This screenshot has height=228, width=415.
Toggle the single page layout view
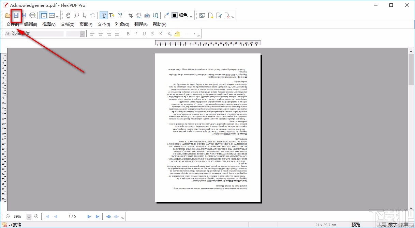(x=44, y=15)
